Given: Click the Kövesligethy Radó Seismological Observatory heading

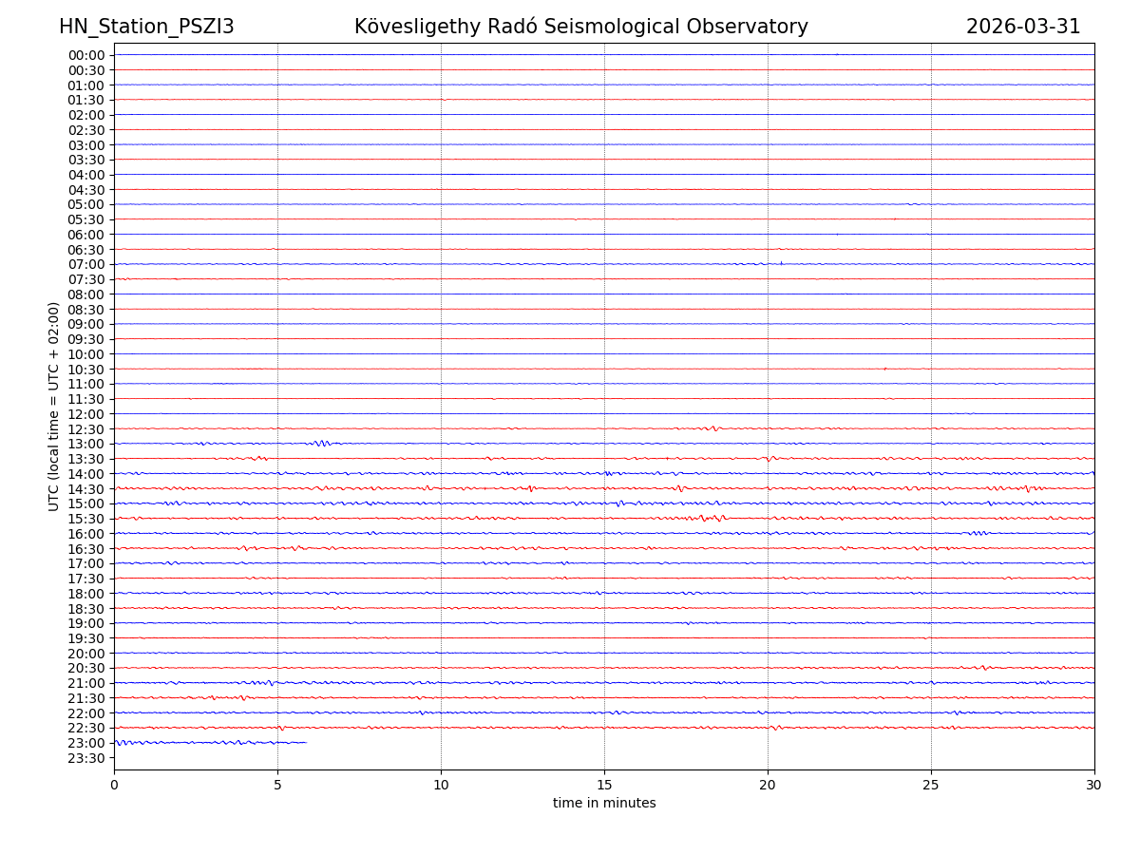Looking at the screenshot, I should coord(580,27).
